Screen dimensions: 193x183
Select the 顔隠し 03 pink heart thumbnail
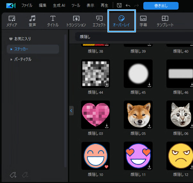click(96, 115)
